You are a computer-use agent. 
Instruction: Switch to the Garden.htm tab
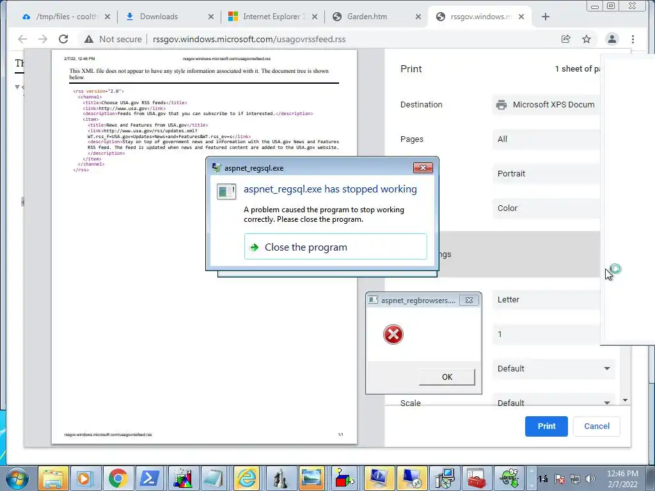pyautogui.click(x=374, y=17)
